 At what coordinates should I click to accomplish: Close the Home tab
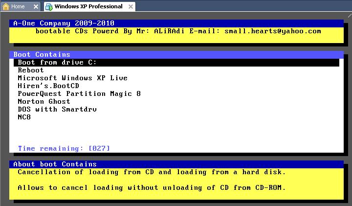click(x=36, y=7)
